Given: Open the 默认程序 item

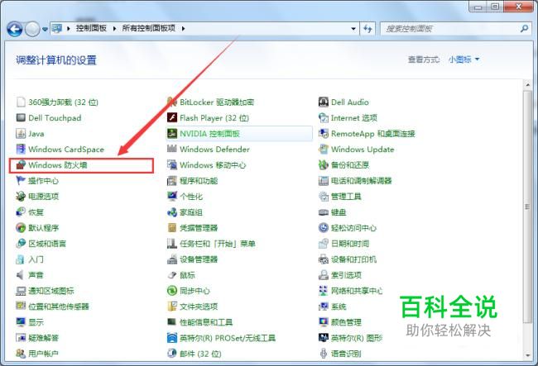Looking at the screenshot, I should point(44,228).
